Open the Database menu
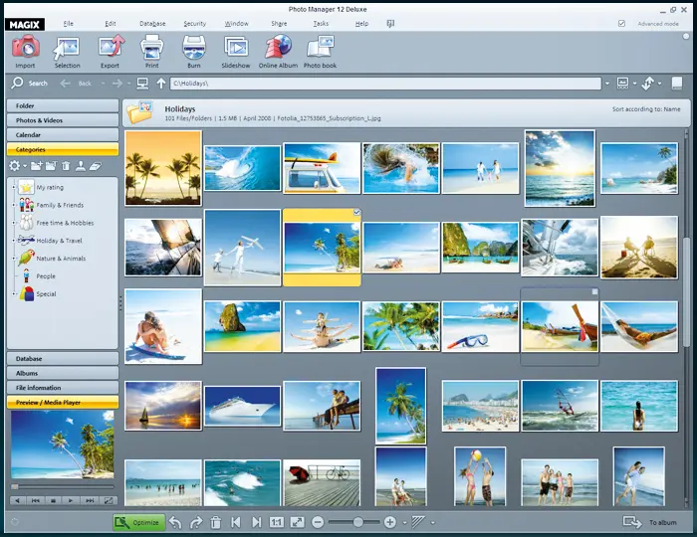 tap(152, 24)
